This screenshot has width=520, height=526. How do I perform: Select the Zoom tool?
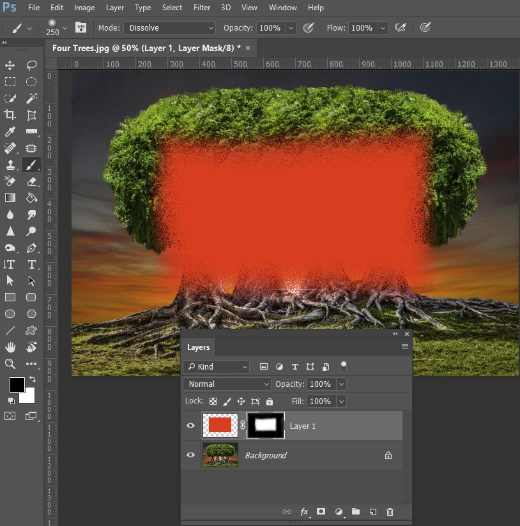tap(10, 364)
